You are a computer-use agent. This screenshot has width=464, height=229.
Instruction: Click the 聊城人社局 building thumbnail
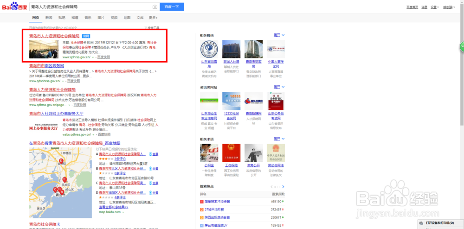[231, 49]
